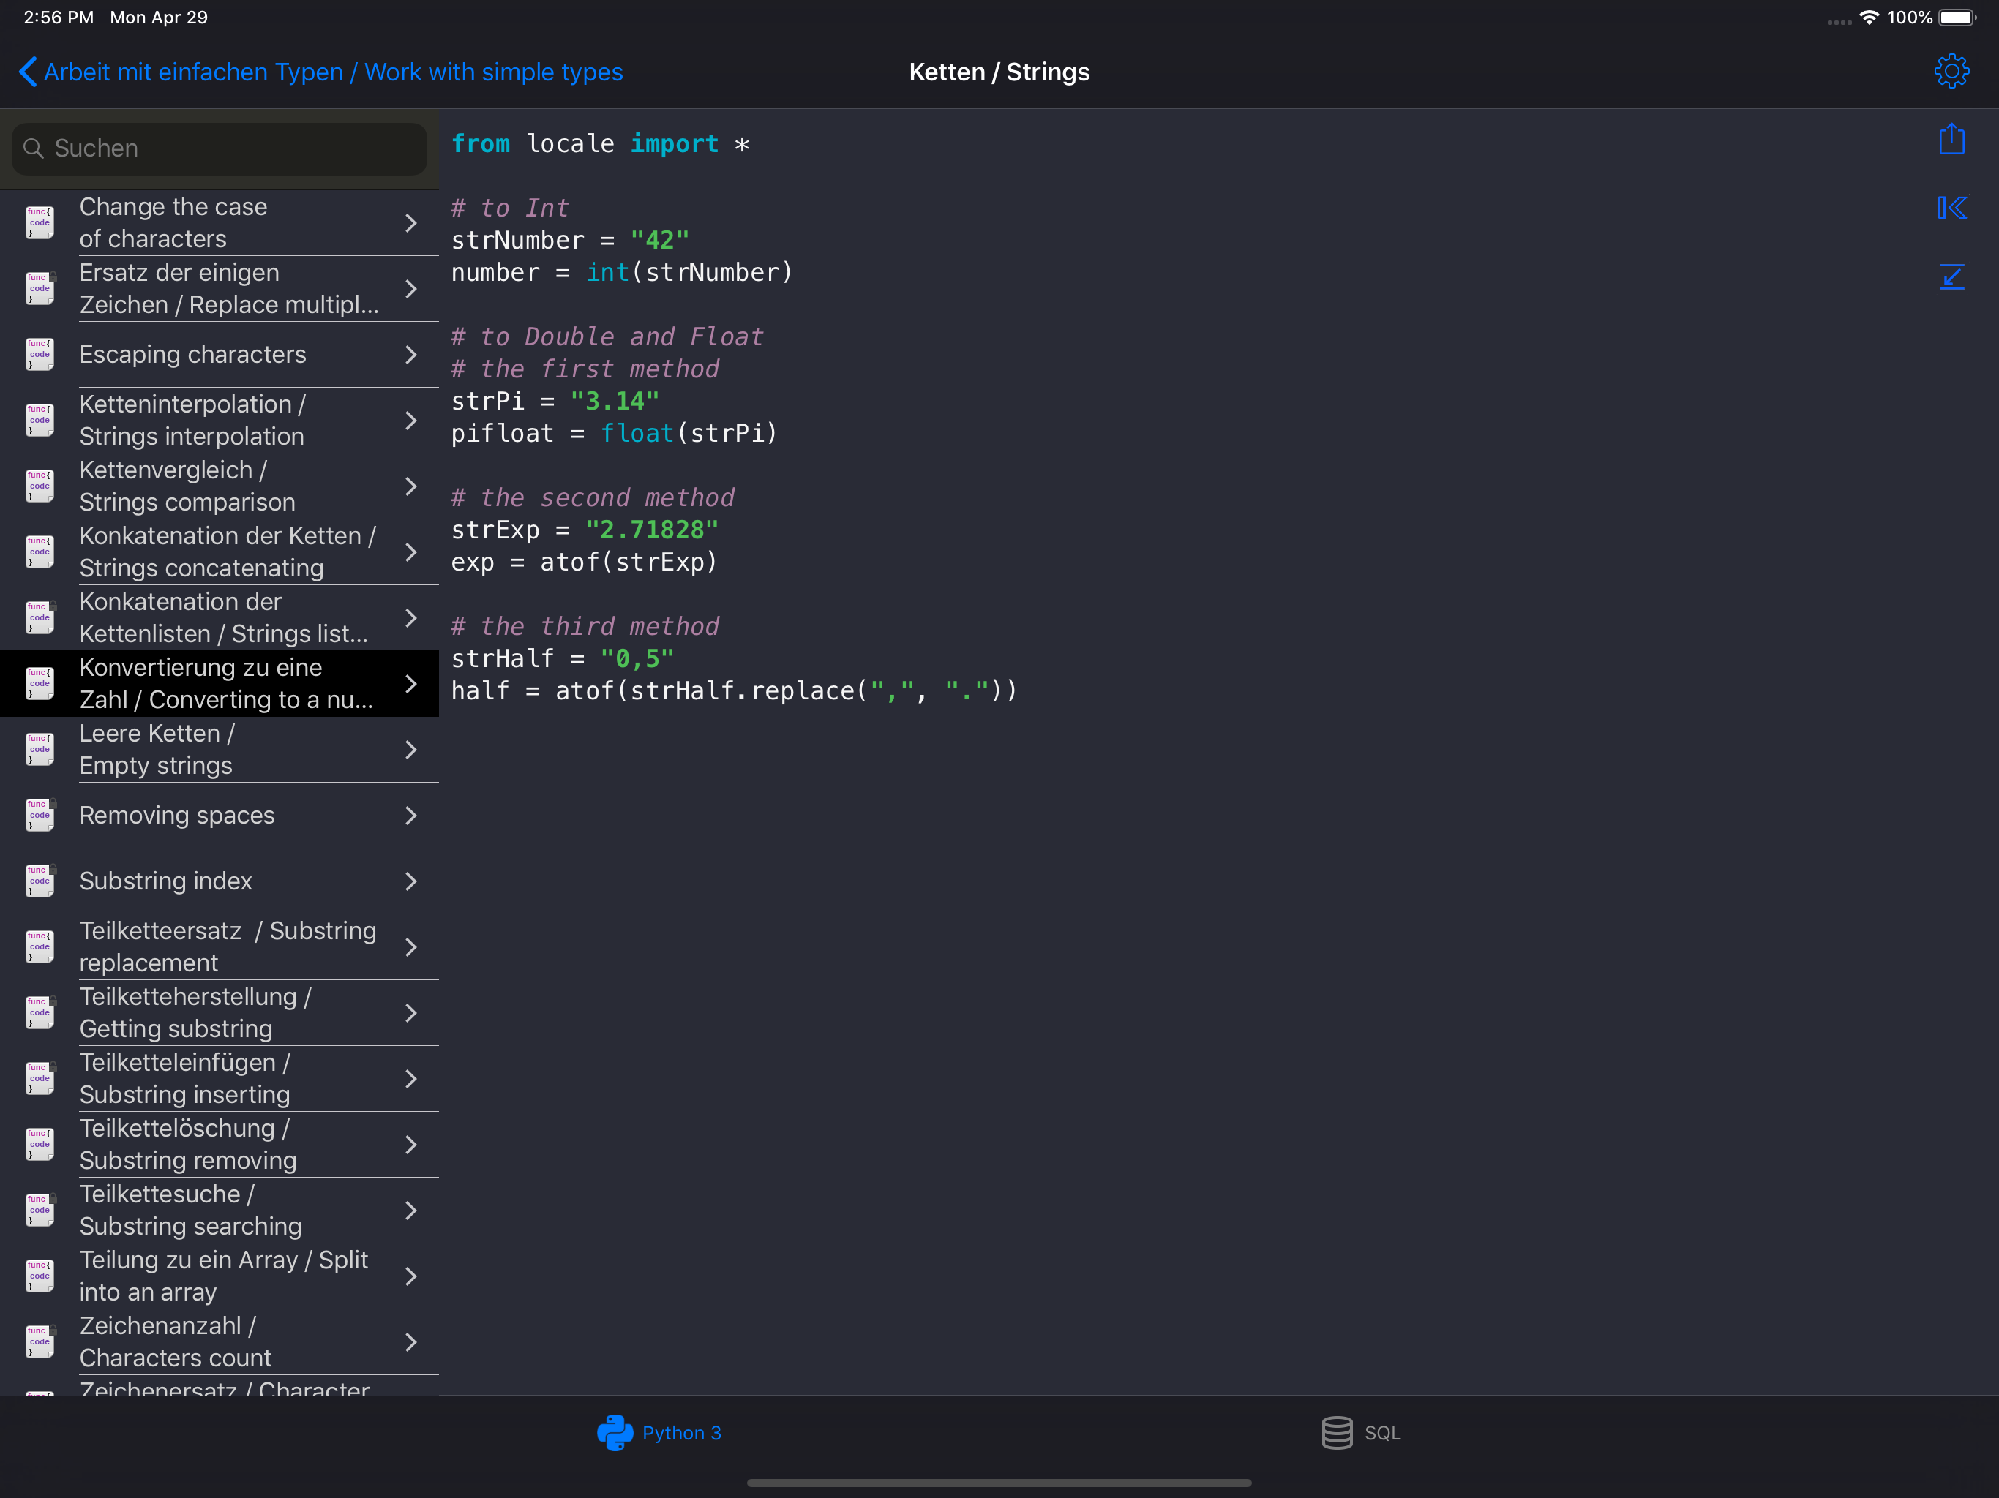Click the Removing spaces code icon
This screenshot has height=1498, width=1999.
40,815
